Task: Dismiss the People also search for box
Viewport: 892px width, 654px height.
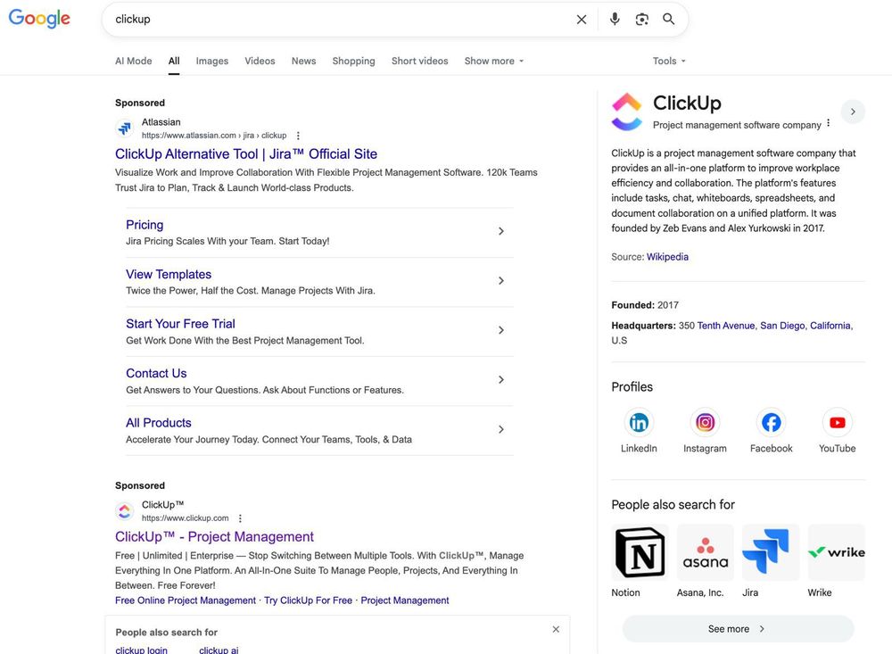Action: 556,629
